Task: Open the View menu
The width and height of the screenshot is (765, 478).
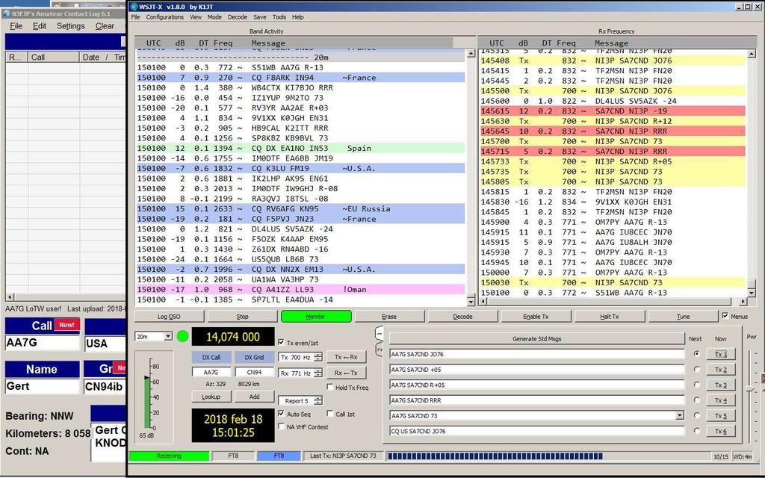Action: (196, 16)
